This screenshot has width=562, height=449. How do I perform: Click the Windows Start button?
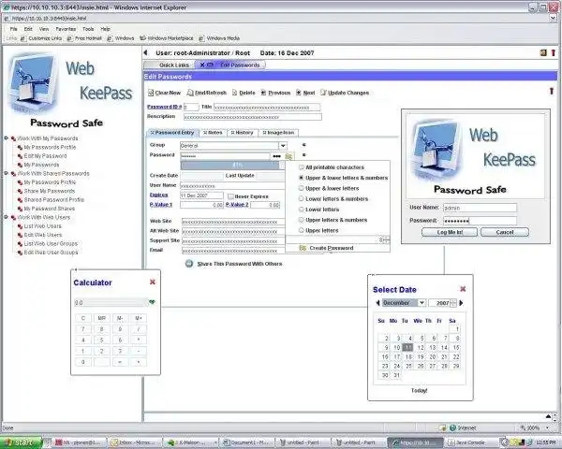point(21,442)
